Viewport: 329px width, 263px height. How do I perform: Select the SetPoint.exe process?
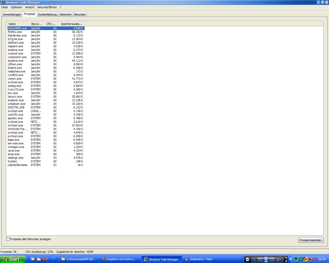coord(46,43)
